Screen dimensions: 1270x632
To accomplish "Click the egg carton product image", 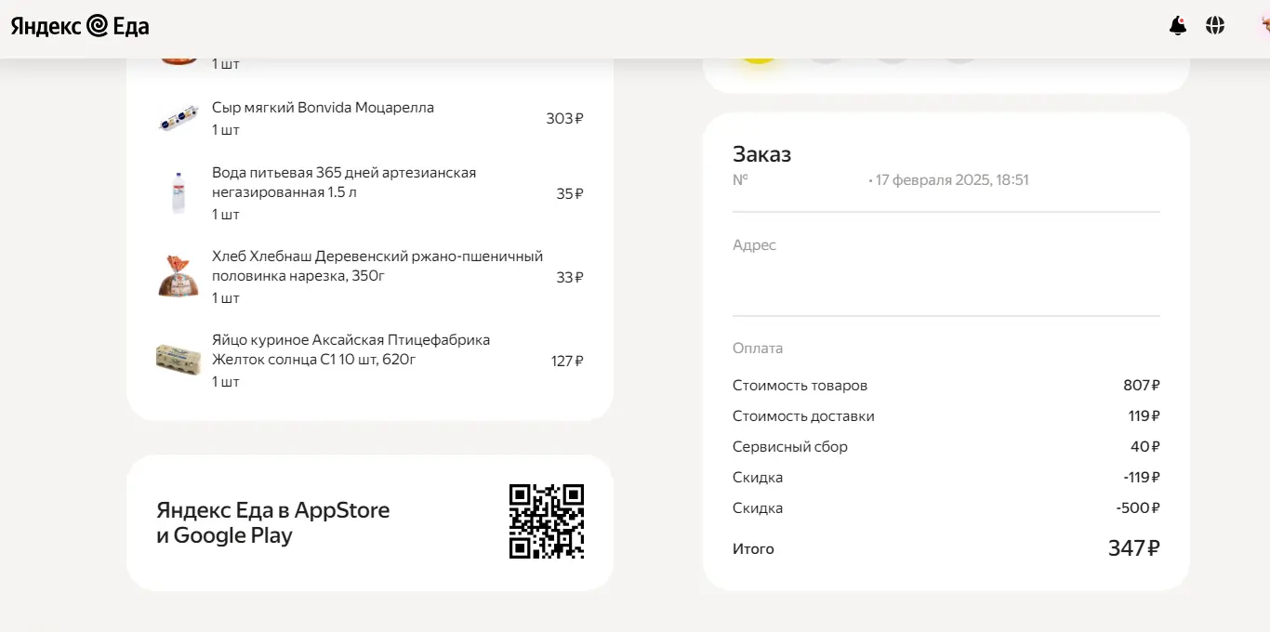I will pos(179,360).
